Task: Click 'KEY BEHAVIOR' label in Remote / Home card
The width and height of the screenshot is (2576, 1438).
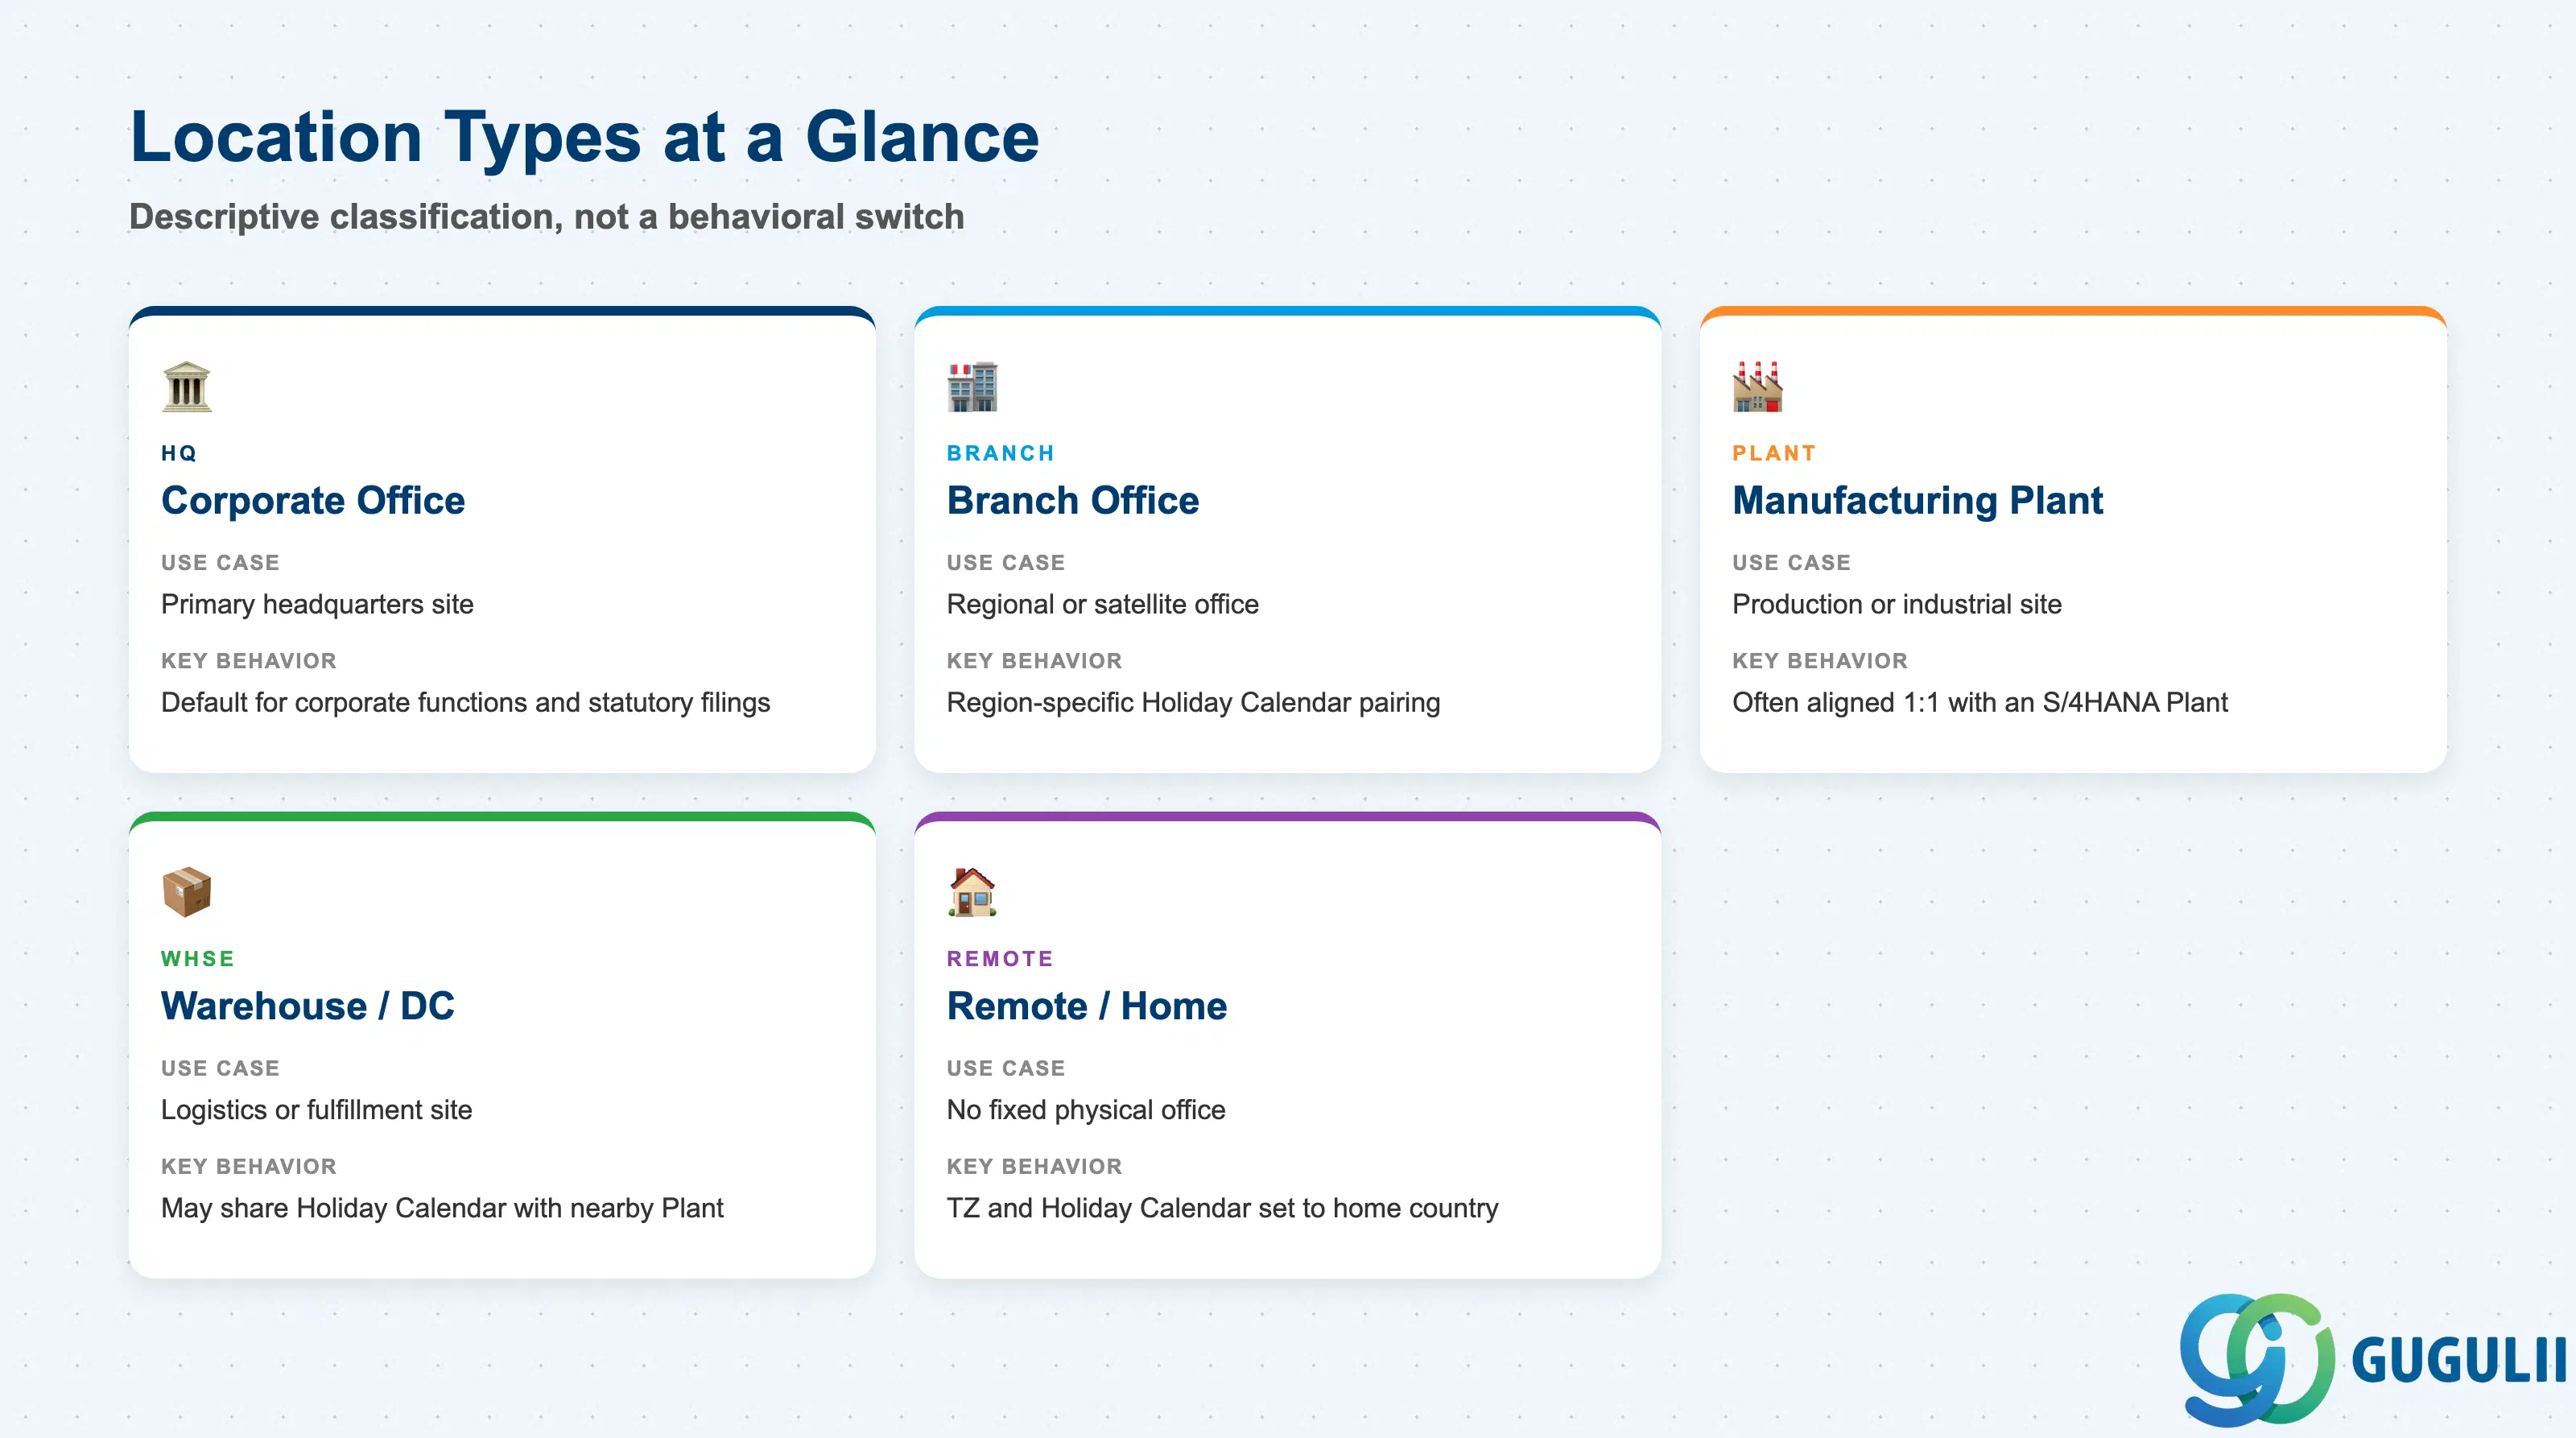Action: 1034,1166
